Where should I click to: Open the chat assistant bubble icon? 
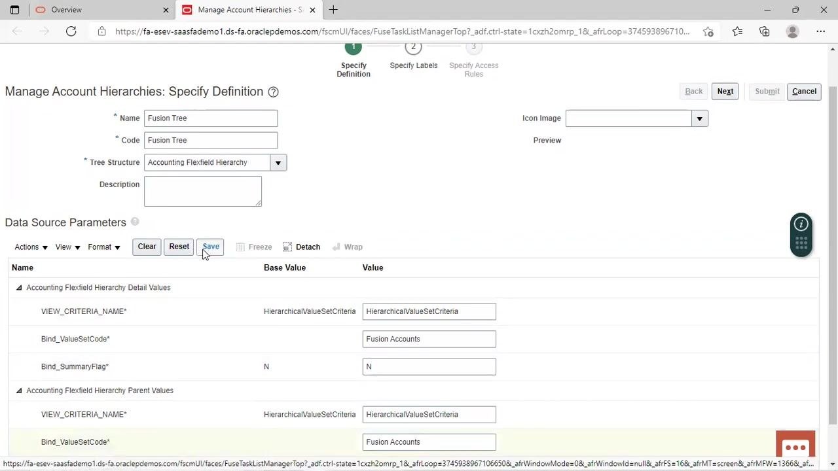click(x=795, y=447)
